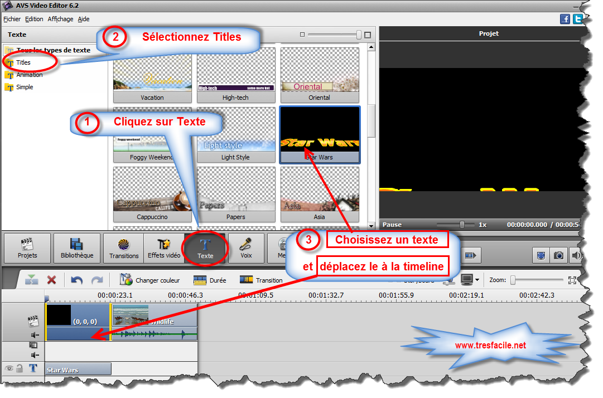Screen dimensions: 603x398
Task: Select the Texte panel icon
Action: point(205,248)
